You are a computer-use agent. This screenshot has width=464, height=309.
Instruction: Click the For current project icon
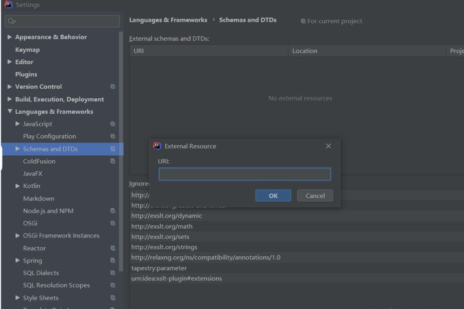pos(303,22)
